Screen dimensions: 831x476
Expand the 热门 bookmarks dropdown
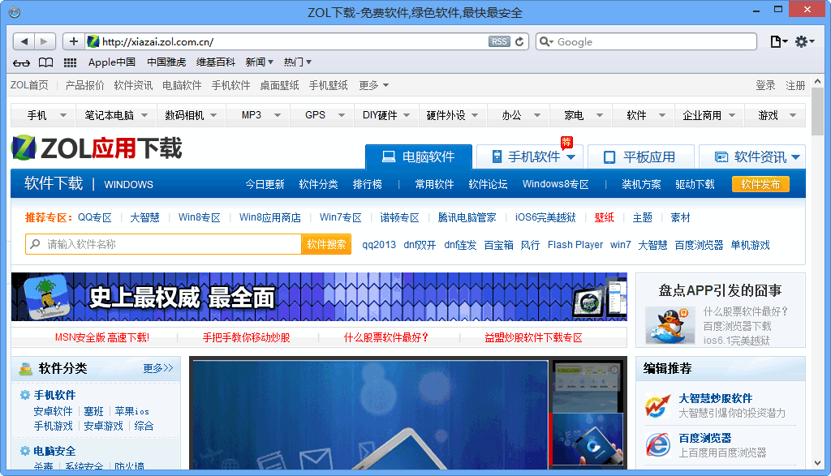pos(298,62)
